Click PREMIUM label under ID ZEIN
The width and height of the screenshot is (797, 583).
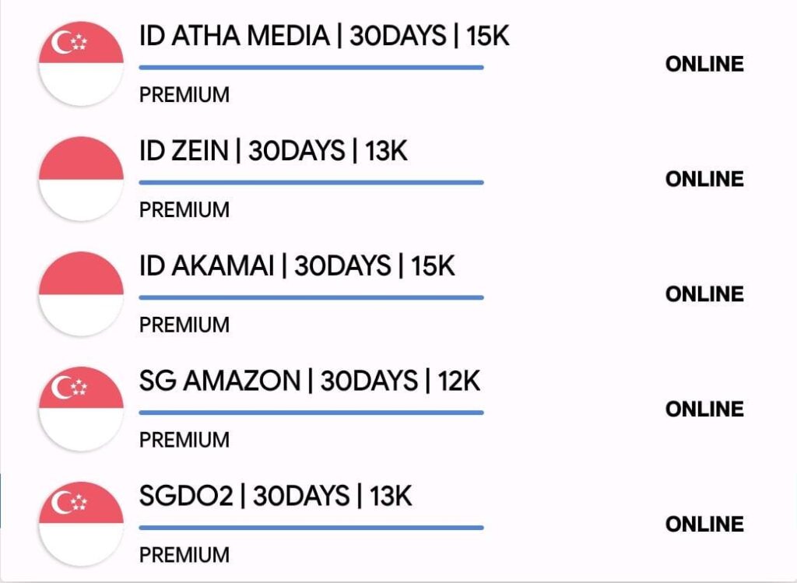[x=184, y=210]
